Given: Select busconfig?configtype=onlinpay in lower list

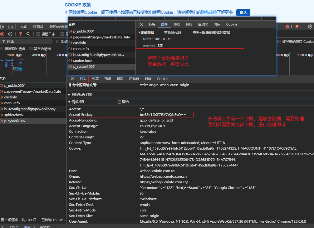Looking at the screenshot, I should [x=33, y=109].
